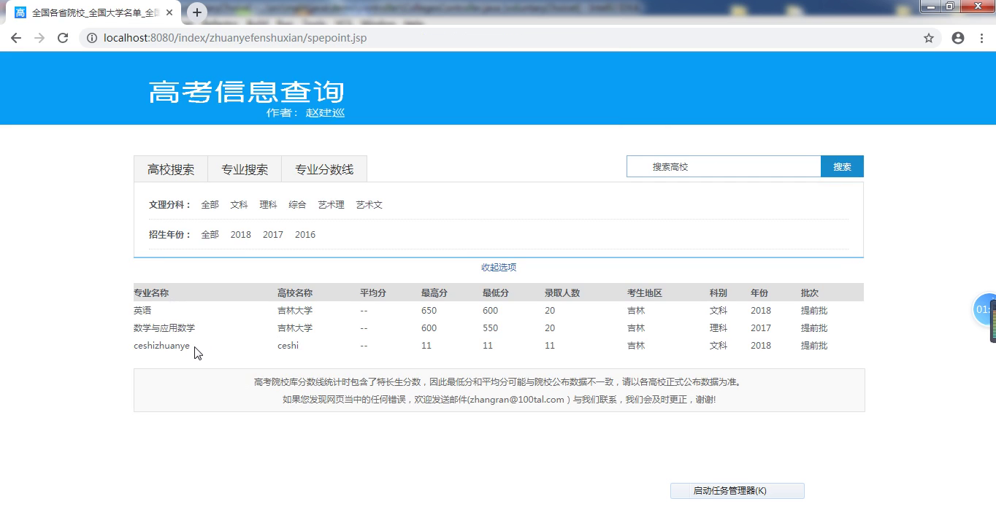
Task: Click year 2017 in the results table
Action: tap(761, 328)
